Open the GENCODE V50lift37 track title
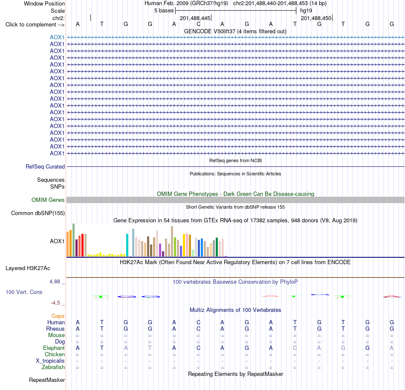This screenshot has width=405, height=390. (235, 31)
